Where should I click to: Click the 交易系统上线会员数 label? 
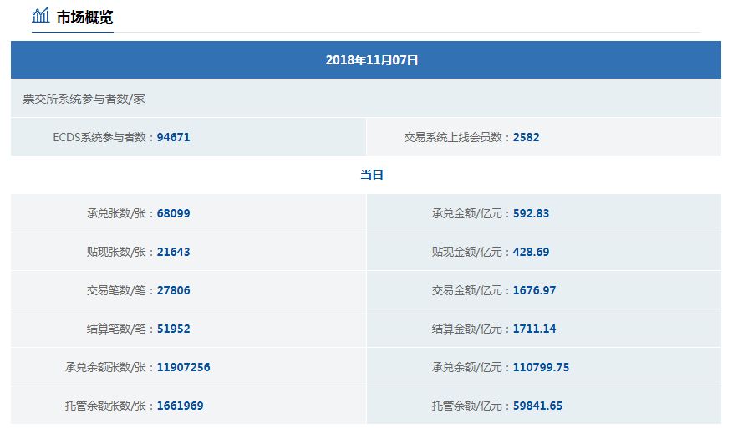tap(452, 137)
